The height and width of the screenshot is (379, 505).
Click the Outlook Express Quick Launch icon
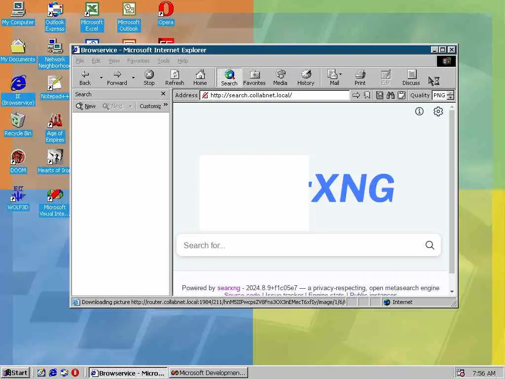(x=64, y=373)
